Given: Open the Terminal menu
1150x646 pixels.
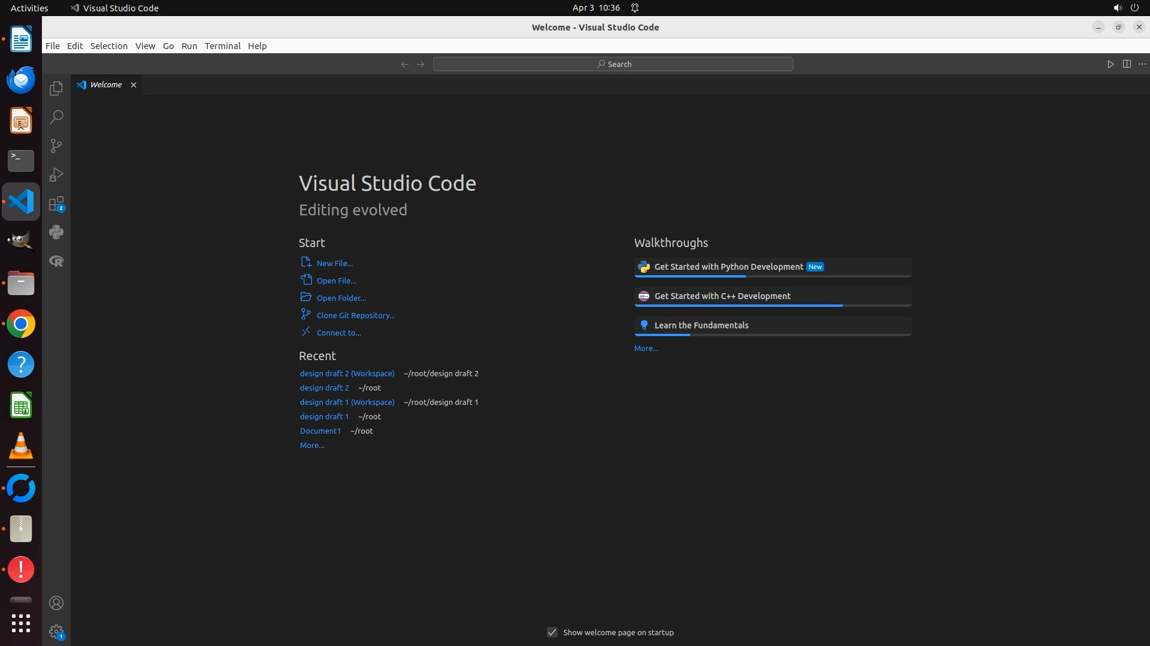Looking at the screenshot, I should 222,46.
